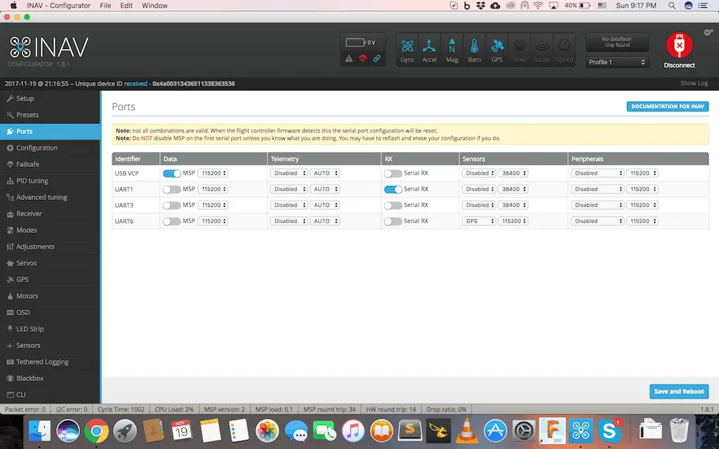
Task: Click Save and Reboot button
Action: coord(679,391)
